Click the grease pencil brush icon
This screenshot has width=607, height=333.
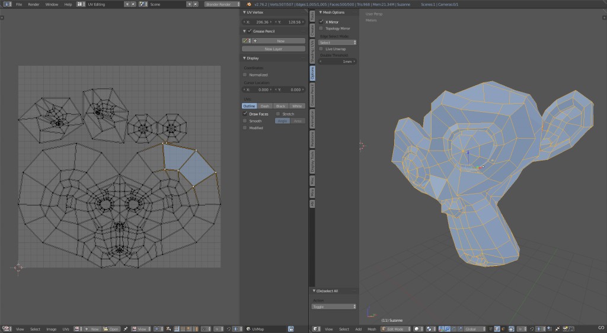[x=245, y=41]
